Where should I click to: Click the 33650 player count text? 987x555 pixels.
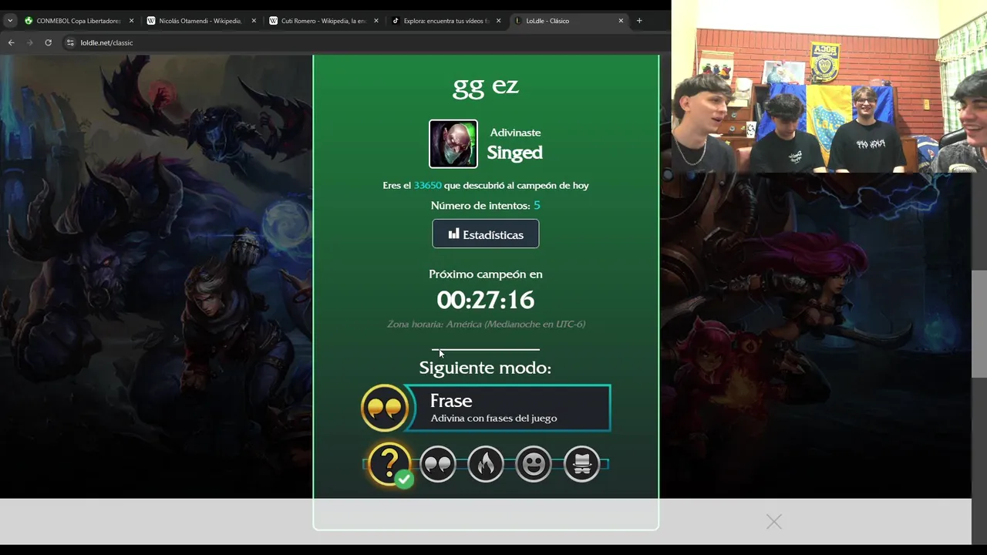(427, 185)
